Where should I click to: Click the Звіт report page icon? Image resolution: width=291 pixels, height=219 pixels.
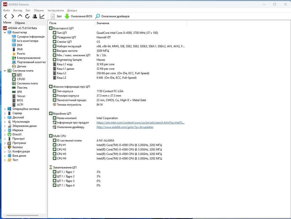tap(53, 16)
